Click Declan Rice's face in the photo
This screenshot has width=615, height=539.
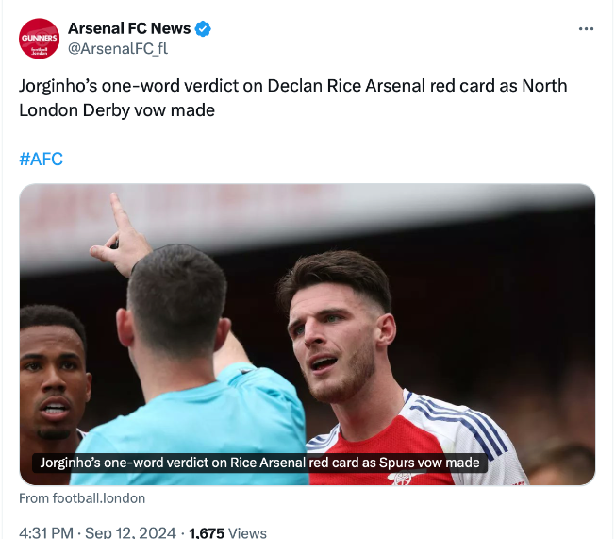click(x=335, y=345)
